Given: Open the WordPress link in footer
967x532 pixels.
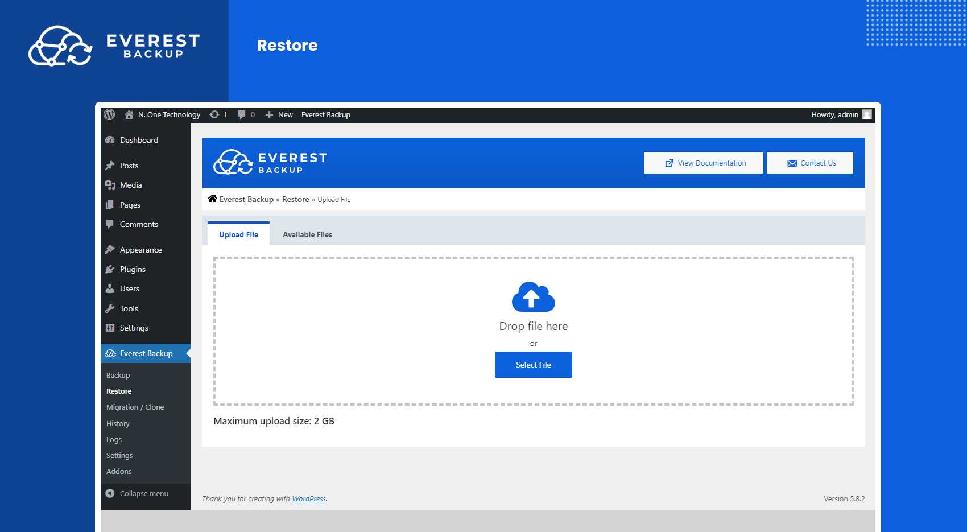Looking at the screenshot, I should coord(309,498).
